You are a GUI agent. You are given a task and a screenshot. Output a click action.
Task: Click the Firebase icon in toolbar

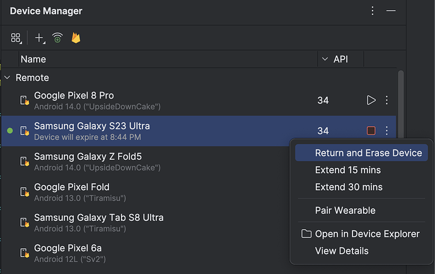coord(76,38)
